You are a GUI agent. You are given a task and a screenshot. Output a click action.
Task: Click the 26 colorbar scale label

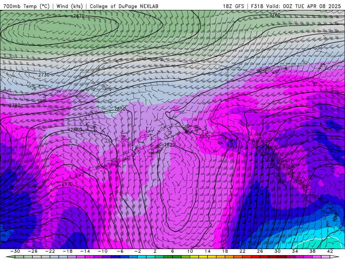coord(260,251)
